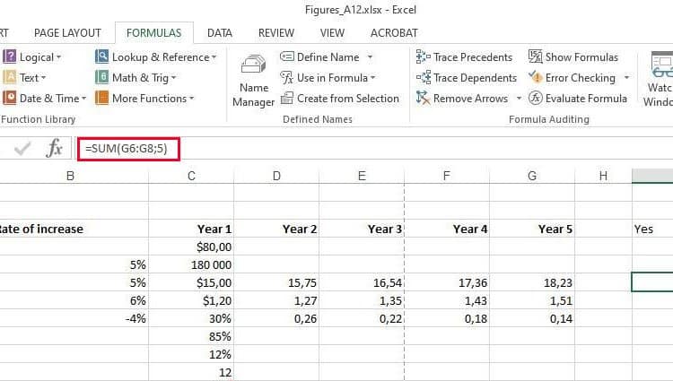Click the Create from Selection icon
This screenshot has width=673, height=381.
pos(287,98)
